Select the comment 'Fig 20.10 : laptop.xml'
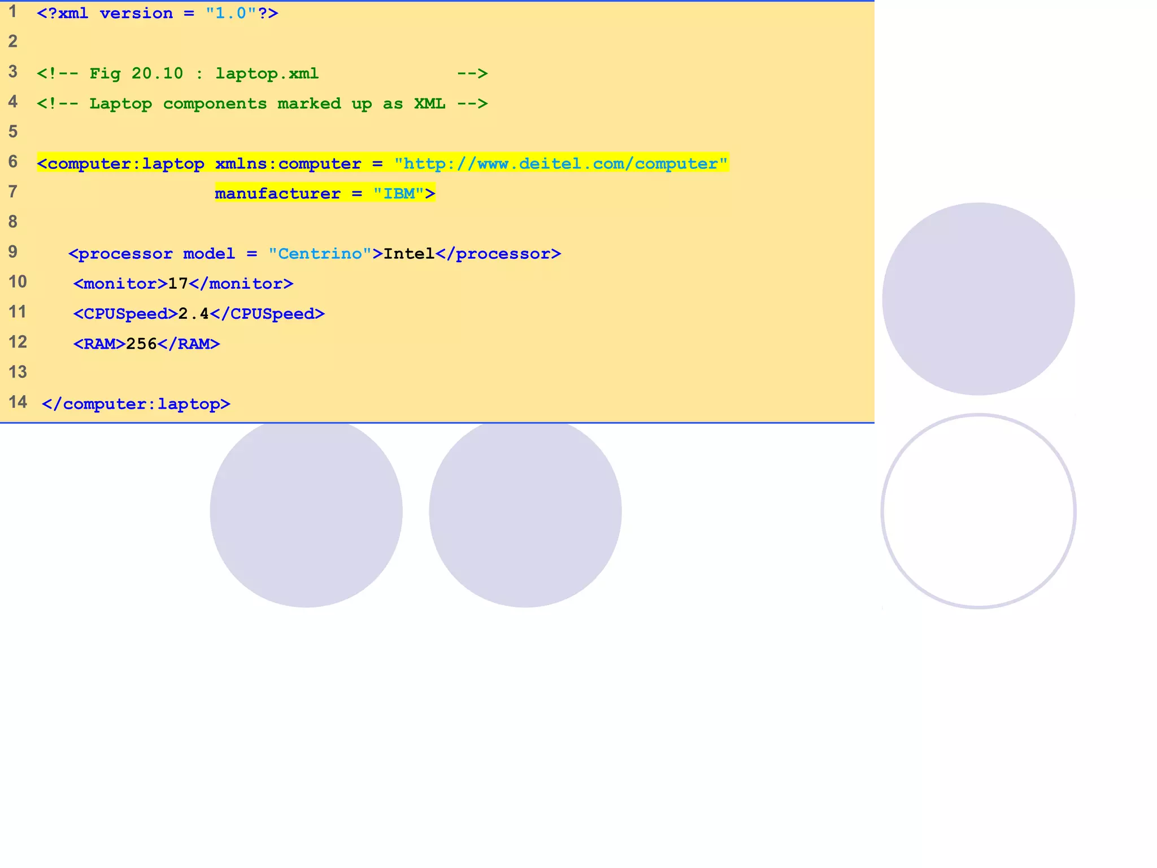 click(x=204, y=73)
